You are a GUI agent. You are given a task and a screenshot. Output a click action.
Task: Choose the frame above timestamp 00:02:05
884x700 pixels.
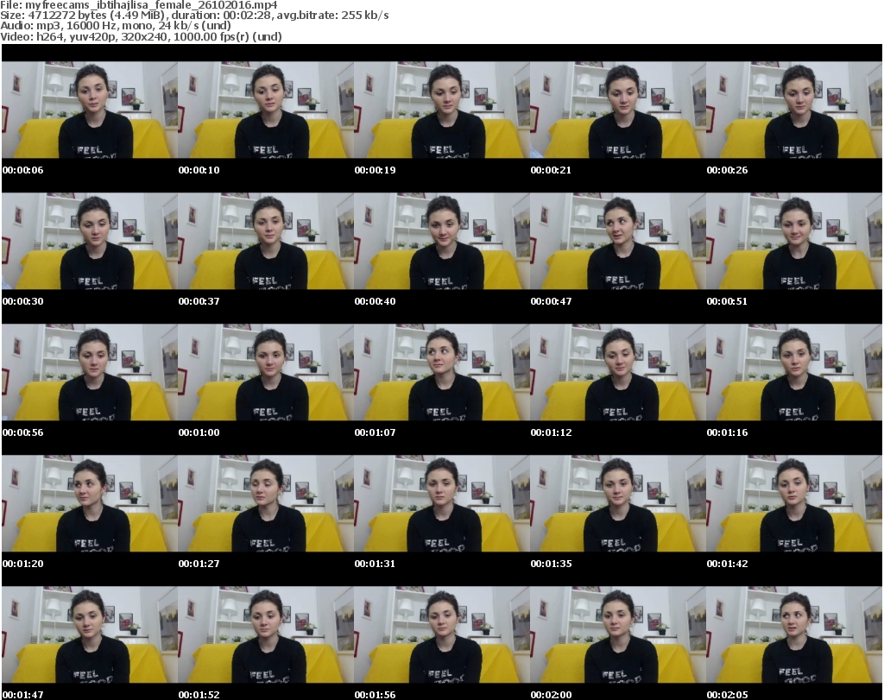[794, 634]
